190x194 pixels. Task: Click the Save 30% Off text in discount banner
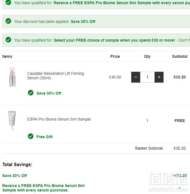pyautogui.click(x=83, y=21)
